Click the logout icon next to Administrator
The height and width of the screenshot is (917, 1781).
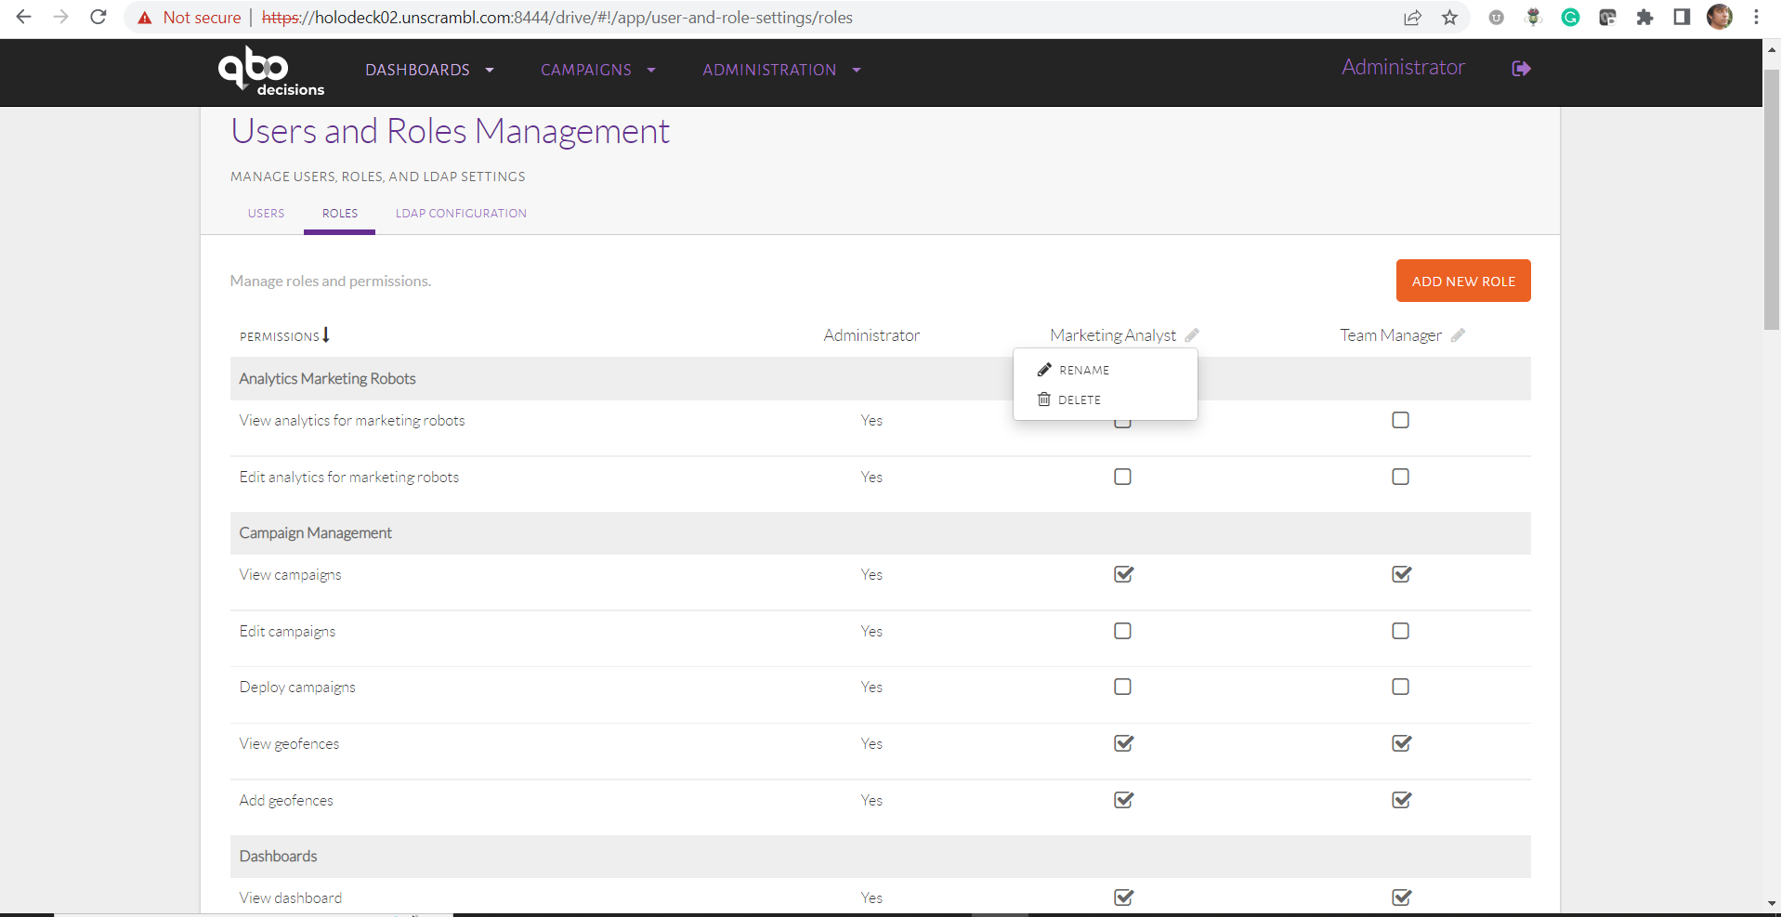coord(1521,69)
